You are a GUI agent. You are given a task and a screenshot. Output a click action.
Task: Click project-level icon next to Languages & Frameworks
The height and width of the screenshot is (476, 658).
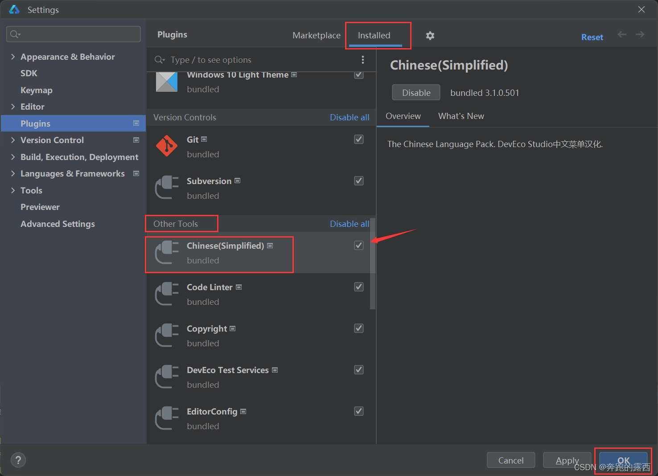(136, 173)
